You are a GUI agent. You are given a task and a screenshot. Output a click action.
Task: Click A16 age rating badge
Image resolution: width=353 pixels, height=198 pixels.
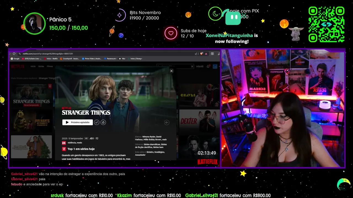64,143
